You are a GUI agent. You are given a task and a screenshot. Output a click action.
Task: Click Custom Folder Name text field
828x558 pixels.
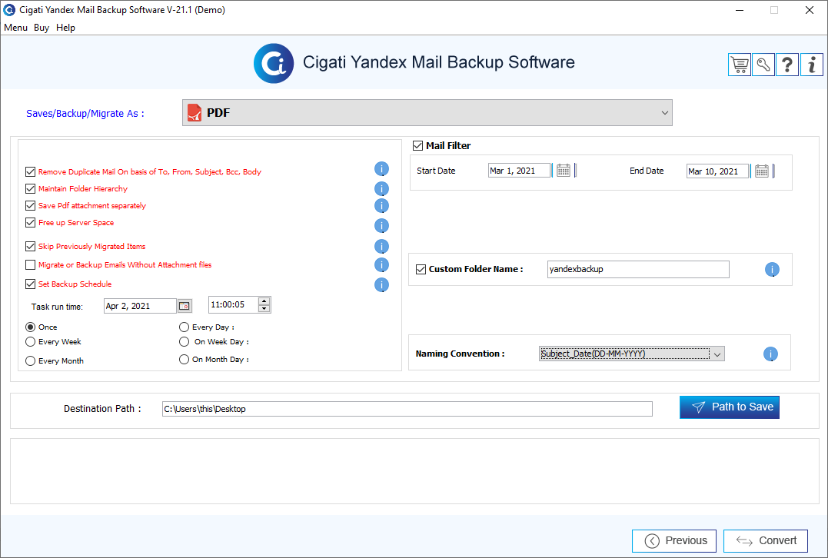(x=638, y=269)
